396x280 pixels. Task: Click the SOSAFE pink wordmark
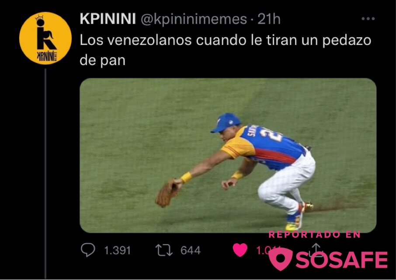[341, 260]
